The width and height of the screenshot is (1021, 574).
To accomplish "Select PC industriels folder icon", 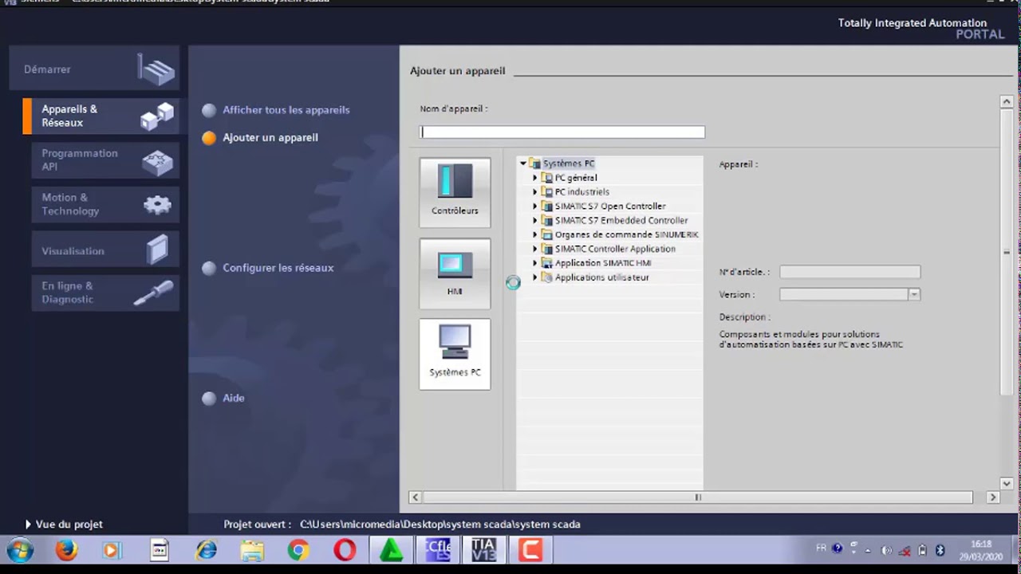I will 546,192.
